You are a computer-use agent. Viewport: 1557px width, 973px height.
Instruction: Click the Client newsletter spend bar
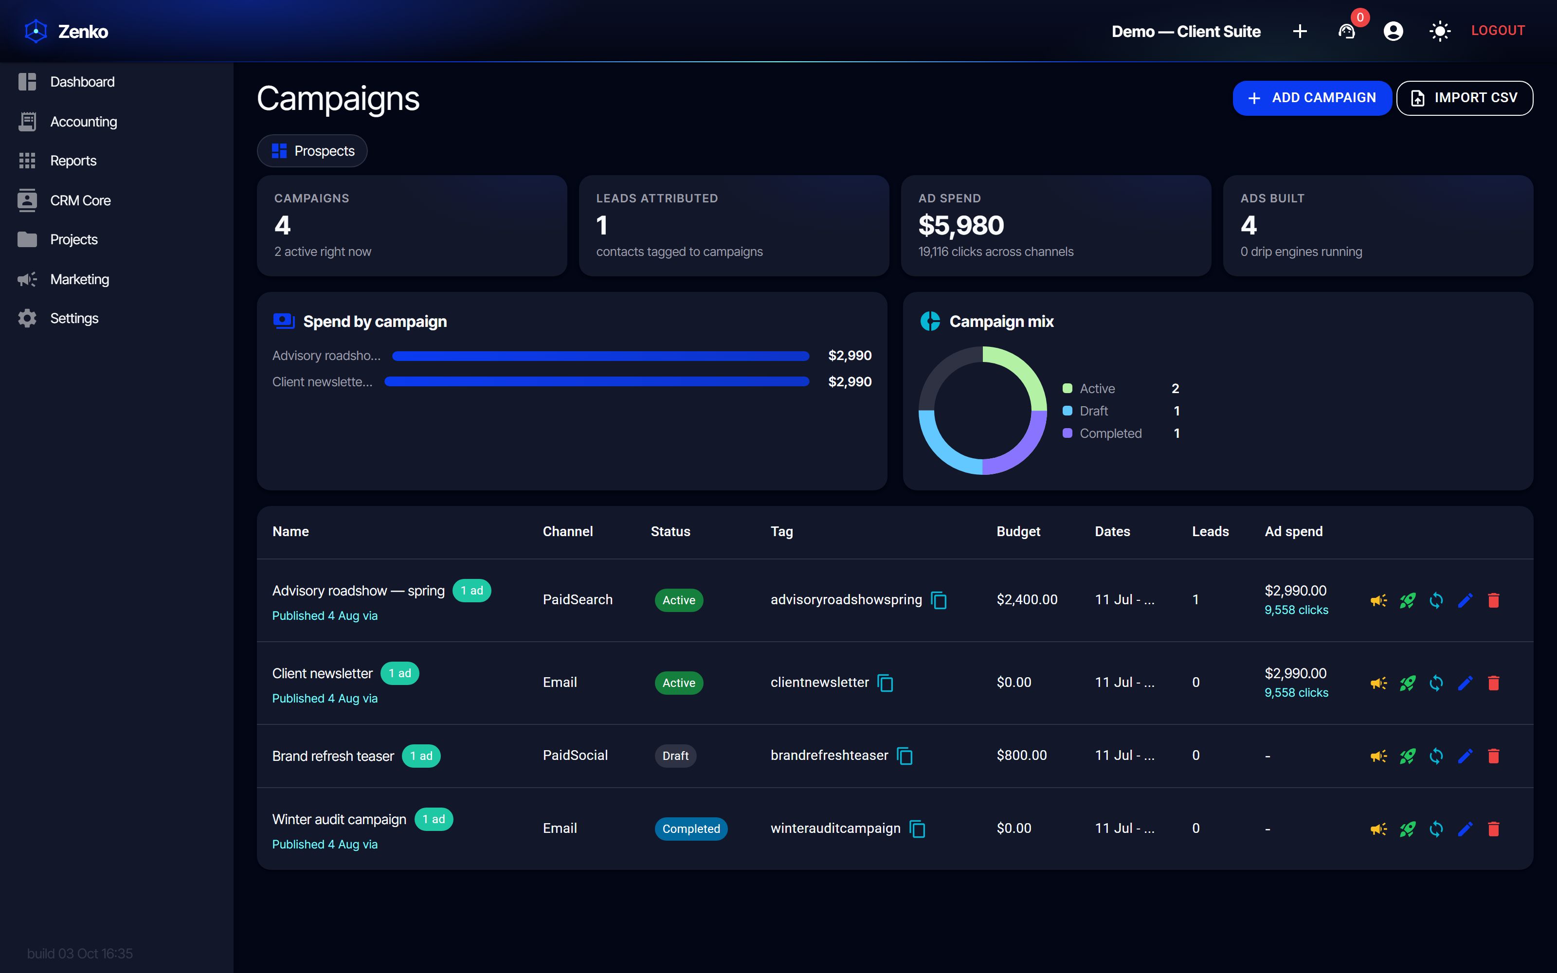pyautogui.click(x=597, y=381)
